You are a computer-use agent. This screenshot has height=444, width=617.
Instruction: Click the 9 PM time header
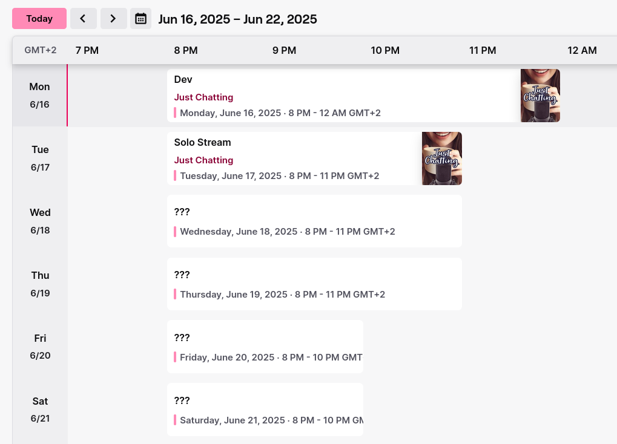(x=284, y=50)
